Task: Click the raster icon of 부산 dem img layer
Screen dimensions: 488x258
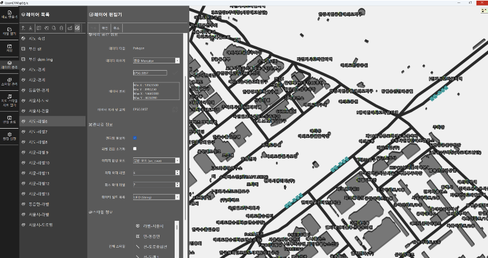Action: pos(23,59)
